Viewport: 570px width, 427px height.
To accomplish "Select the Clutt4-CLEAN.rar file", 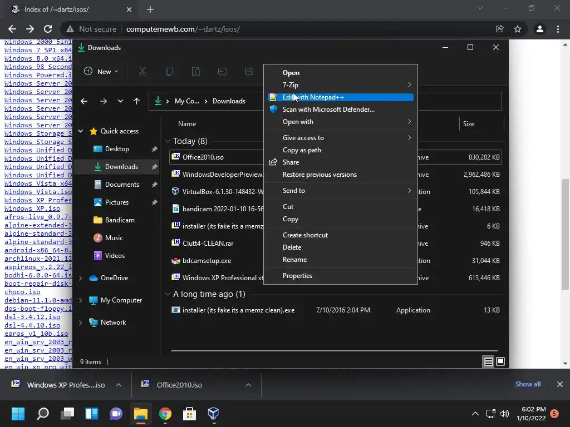I will pyautogui.click(x=208, y=244).
